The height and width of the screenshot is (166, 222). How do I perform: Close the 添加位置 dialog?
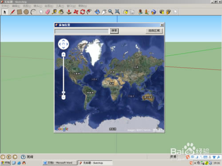click(162, 25)
